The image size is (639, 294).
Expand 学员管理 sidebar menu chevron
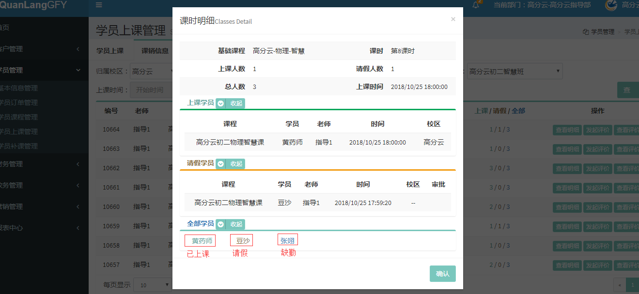(x=78, y=70)
